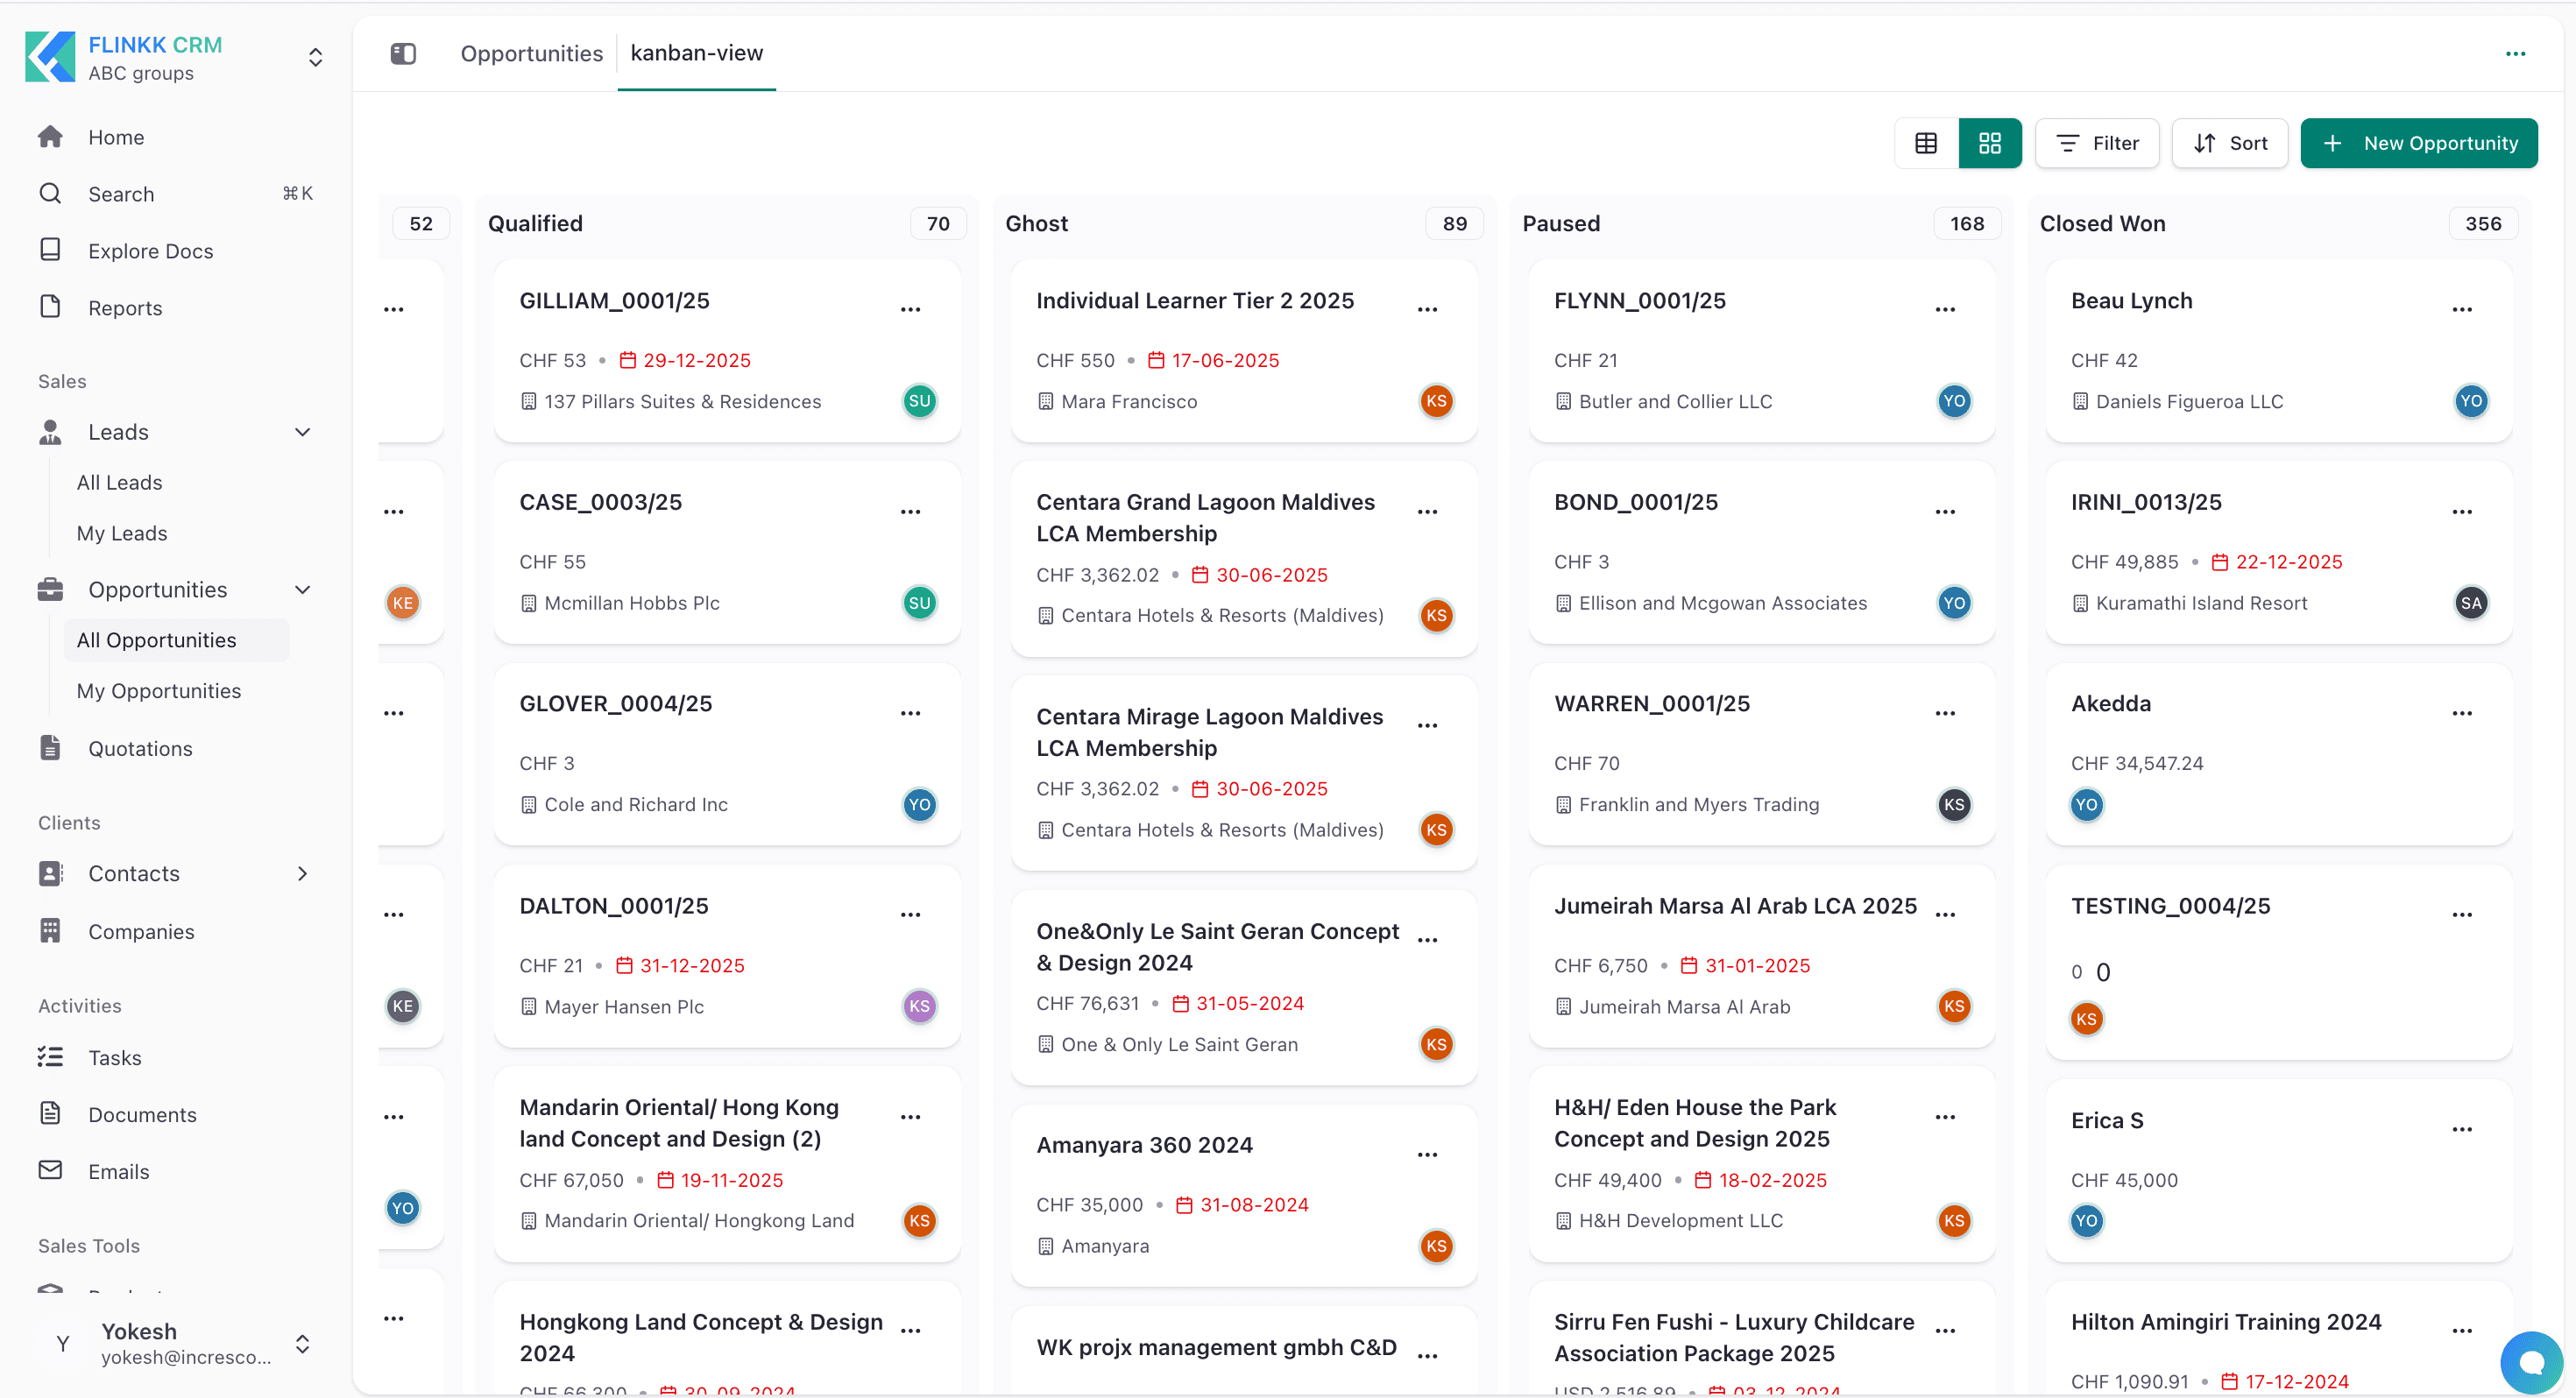
Task: Open the chat support bubble
Action: [2532, 1362]
